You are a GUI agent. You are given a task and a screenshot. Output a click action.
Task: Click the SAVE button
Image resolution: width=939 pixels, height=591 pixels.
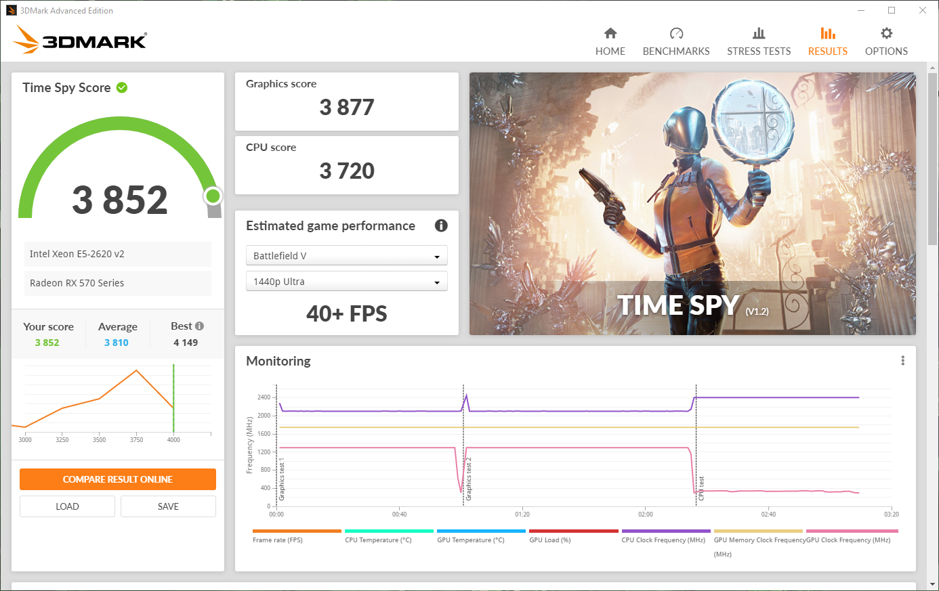[167, 506]
